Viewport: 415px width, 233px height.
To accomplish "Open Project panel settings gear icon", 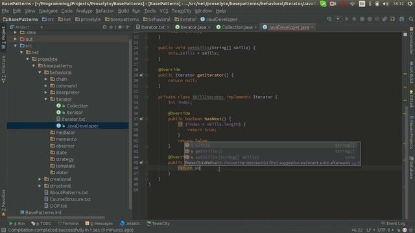I will [120, 27].
